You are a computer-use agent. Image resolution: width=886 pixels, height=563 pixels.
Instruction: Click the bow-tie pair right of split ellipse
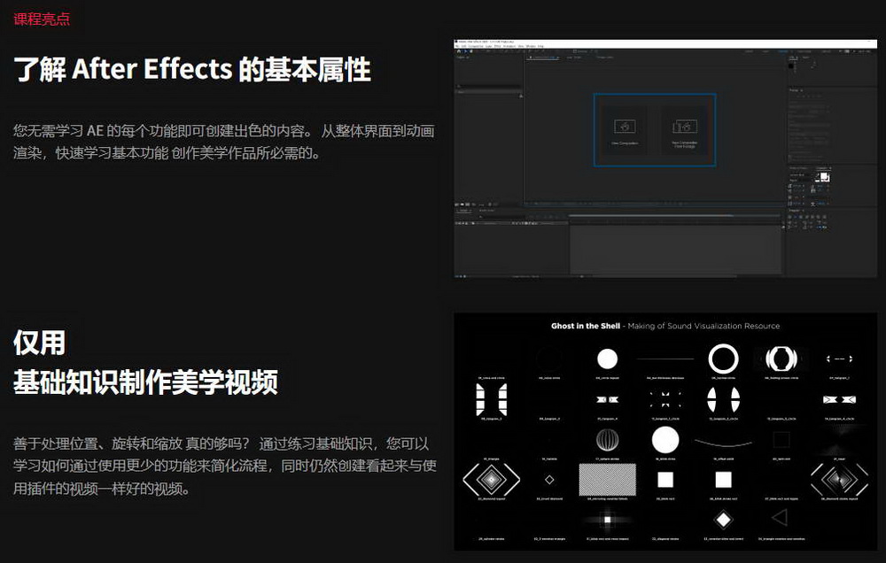click(839, 399)
